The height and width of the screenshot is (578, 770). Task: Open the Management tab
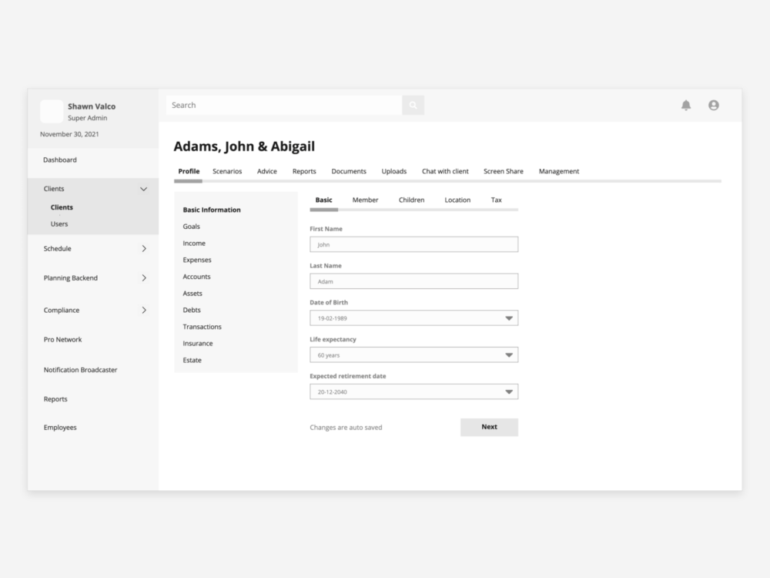click(x=559, y=171)
